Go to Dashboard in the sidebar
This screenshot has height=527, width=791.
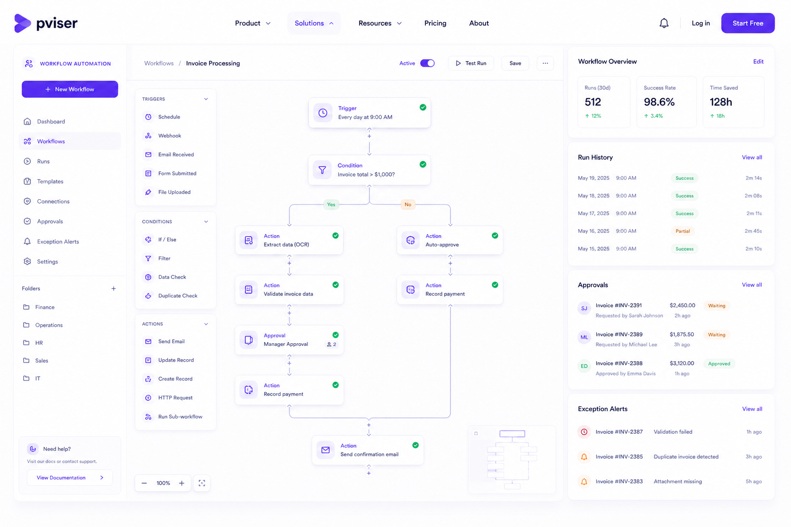[70, 121]
